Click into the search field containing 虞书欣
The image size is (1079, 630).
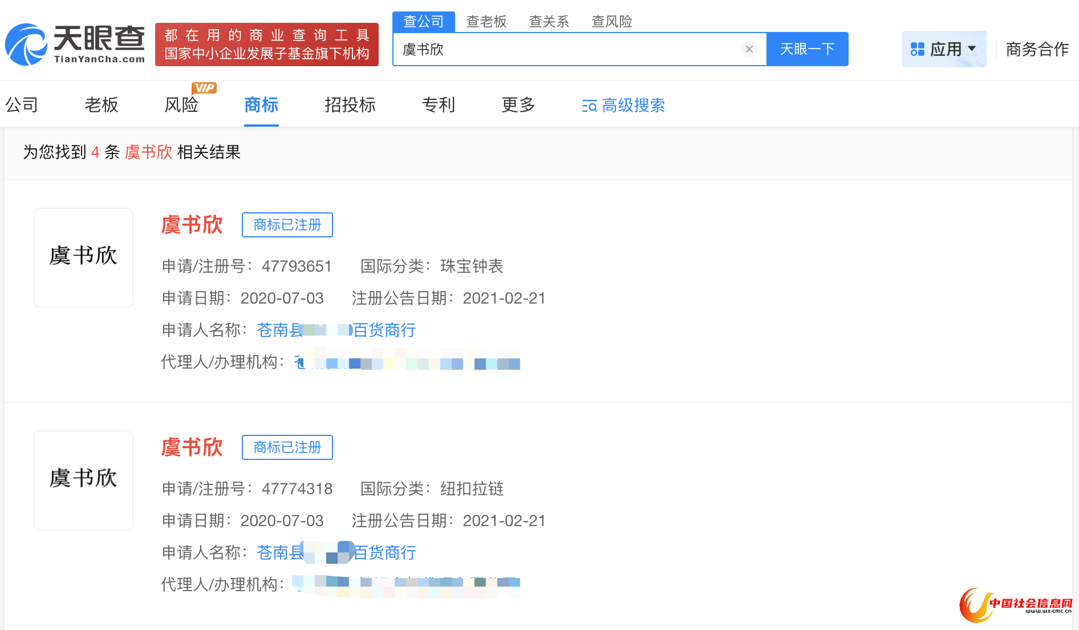coord(570,49)
